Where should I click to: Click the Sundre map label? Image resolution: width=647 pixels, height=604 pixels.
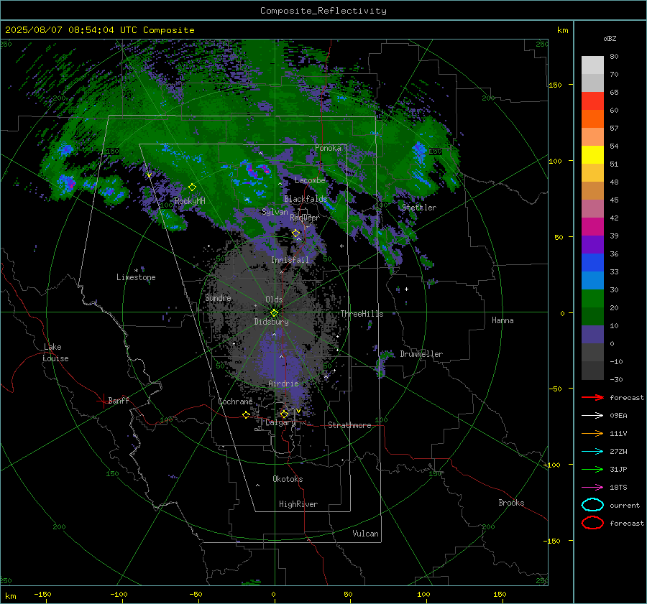pos(218,297)
